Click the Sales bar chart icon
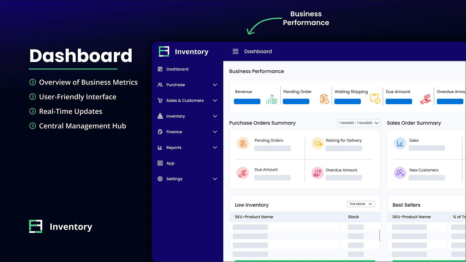This screenshot has height=262, width=466. coord(400,143)
